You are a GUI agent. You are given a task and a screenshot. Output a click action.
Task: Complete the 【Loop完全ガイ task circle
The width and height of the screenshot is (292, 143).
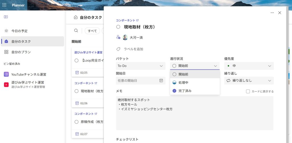(x=76, y=60)
